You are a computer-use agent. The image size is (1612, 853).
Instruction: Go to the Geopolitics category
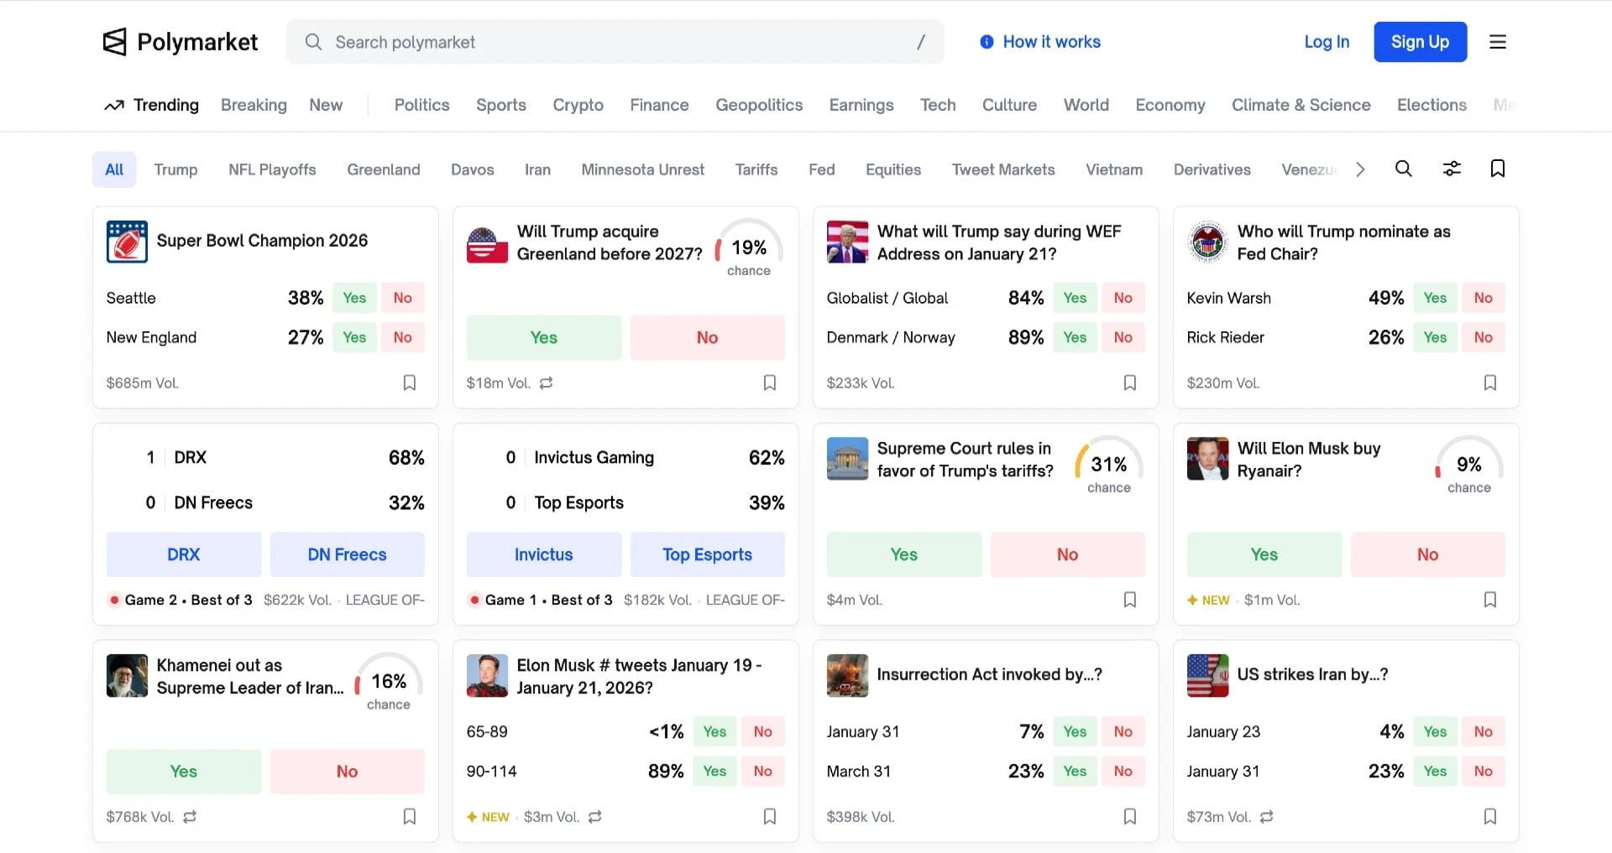[759, 105]
